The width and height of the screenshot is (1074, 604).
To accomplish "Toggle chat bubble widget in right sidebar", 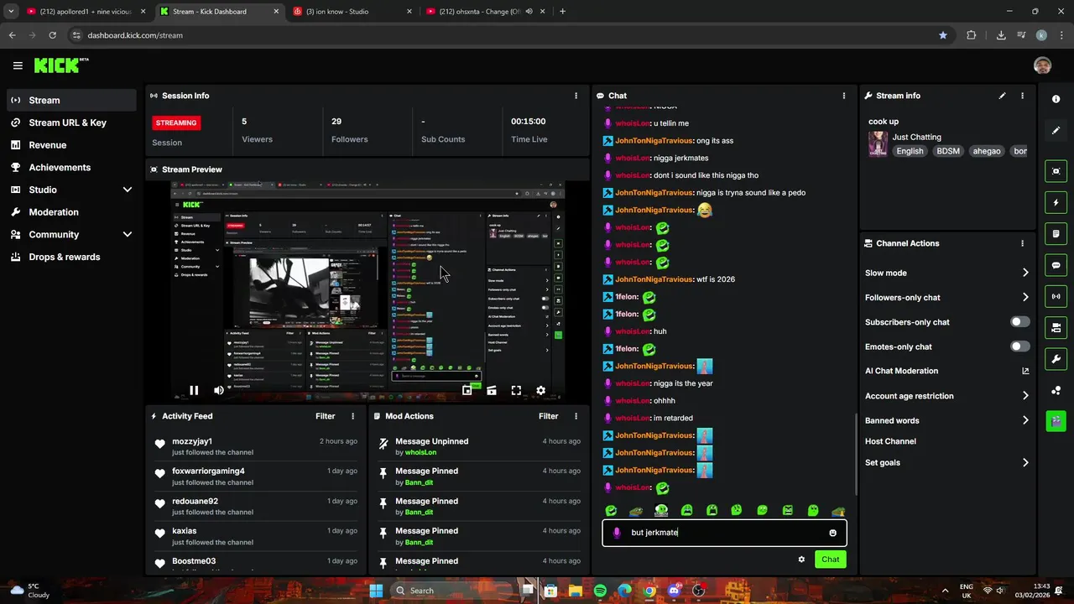I will (x=1056, y=265).
